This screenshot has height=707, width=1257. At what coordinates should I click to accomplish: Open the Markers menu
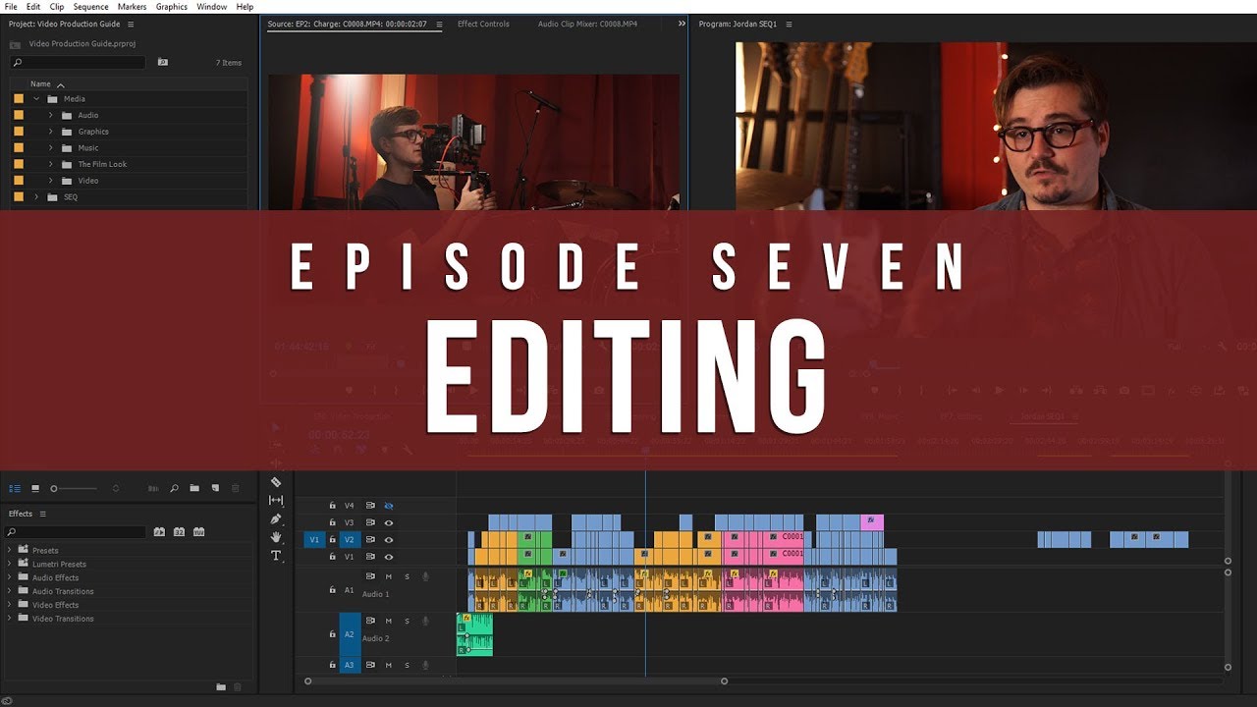tap(132, 7)
